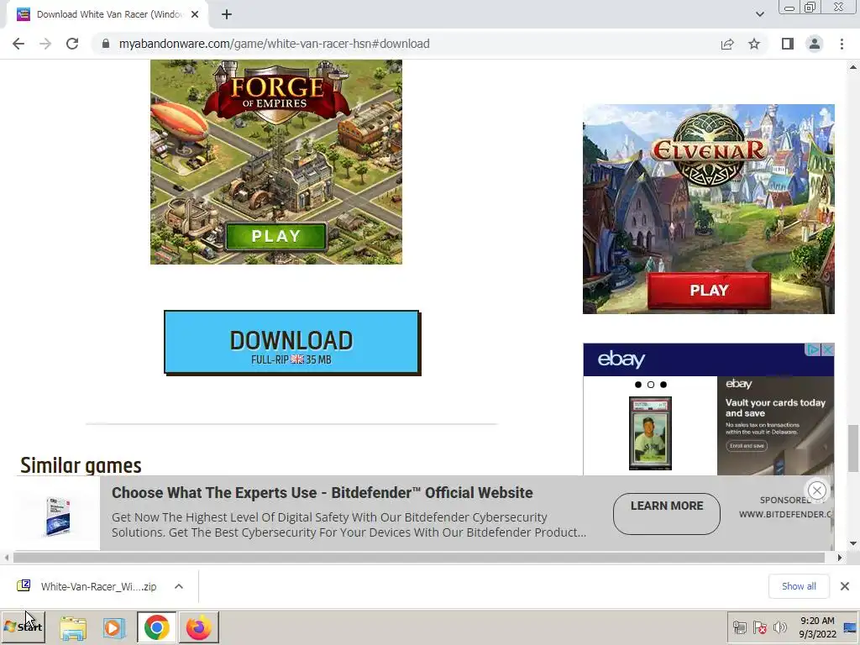Bookmark this page with the star

point(754,44)
